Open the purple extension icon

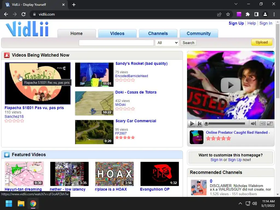(239, 14)
